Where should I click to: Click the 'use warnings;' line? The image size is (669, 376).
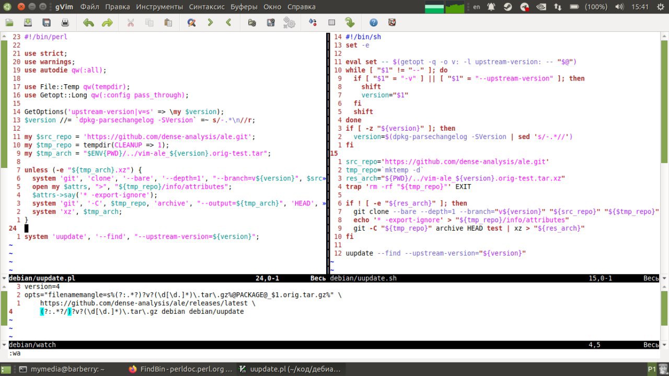pyautogui.click(x=50, y=62)
